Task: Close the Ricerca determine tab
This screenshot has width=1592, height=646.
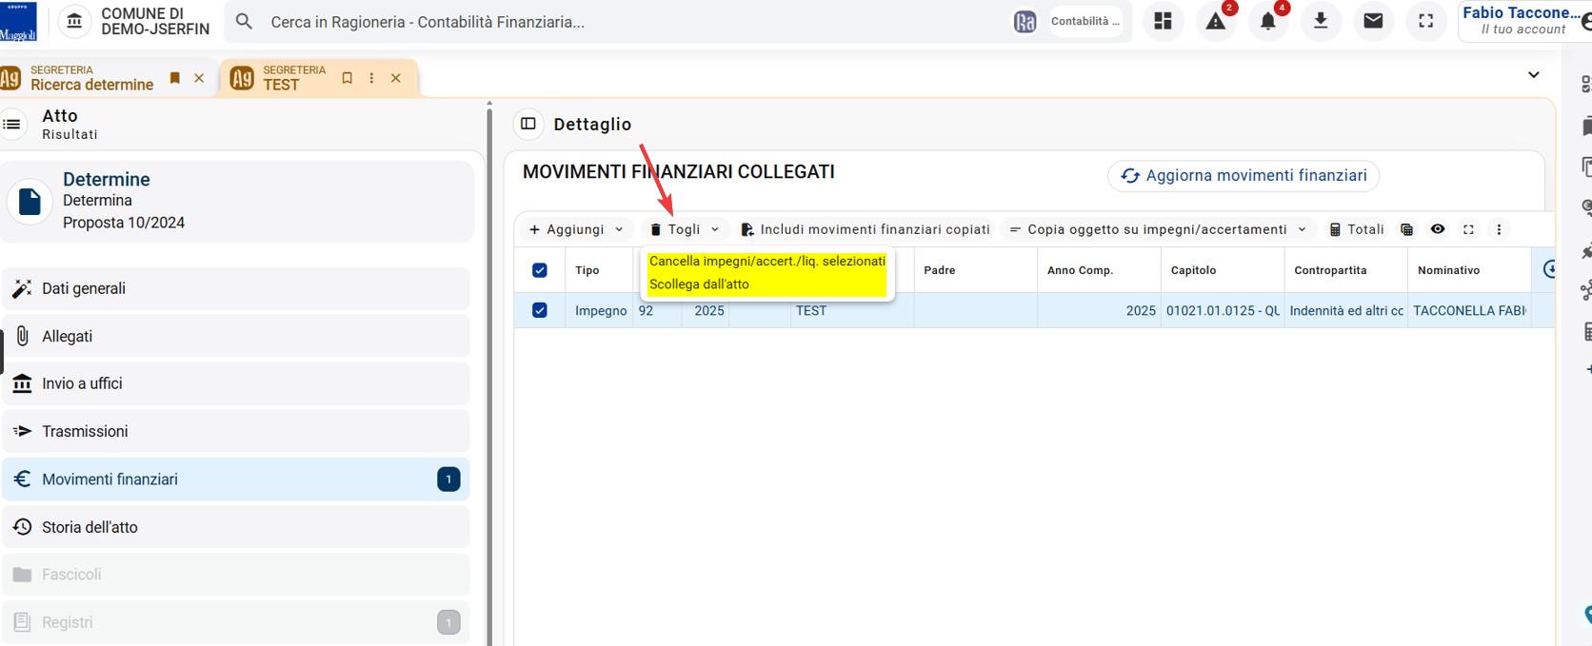Action: click(199, 78)
